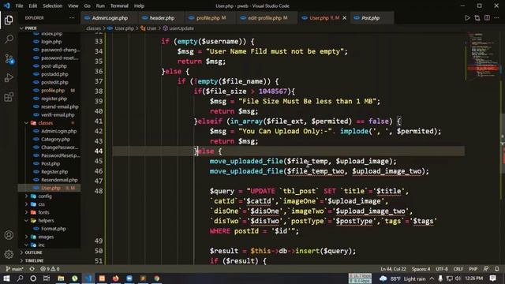Click the Synchronize Changes icon in status bar

(x=32, y=269)
